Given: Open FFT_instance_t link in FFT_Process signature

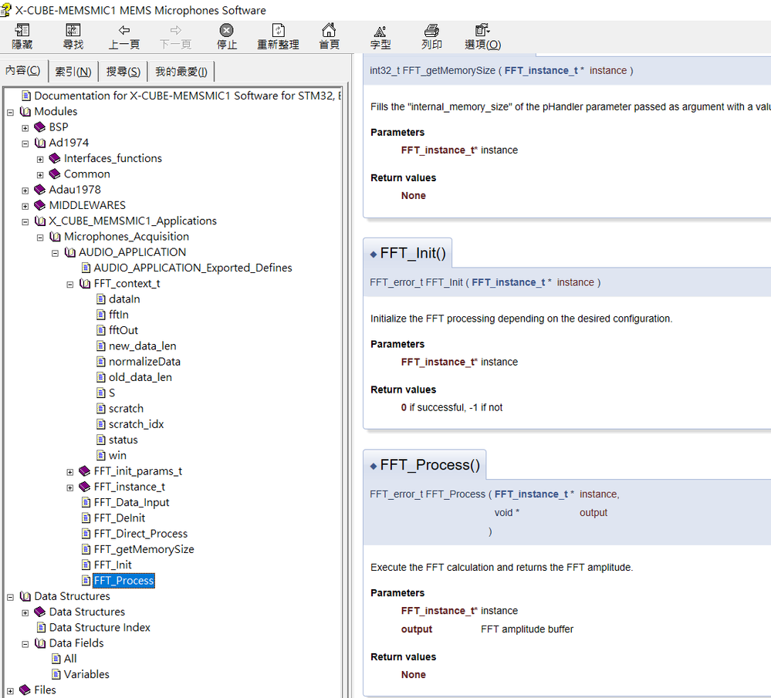Looking at the screenshot, I should [x=531, y=494].
